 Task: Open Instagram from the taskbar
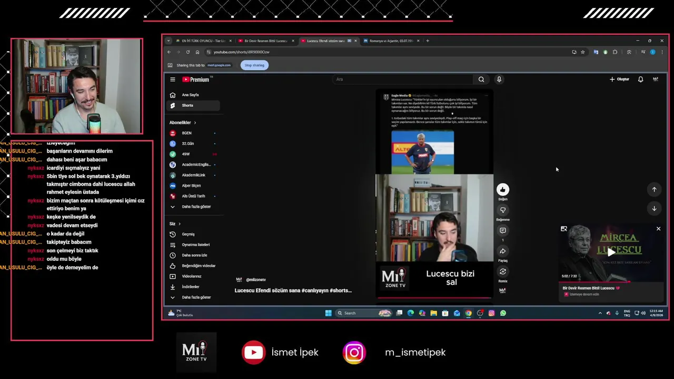[491, 313]
